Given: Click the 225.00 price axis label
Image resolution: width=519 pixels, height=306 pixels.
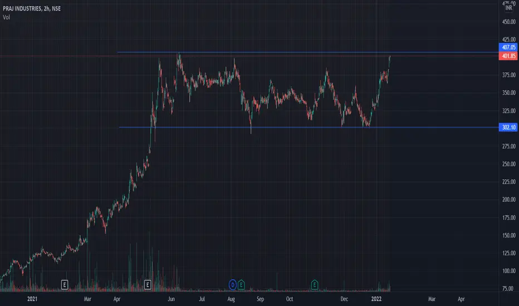Looking at the screenshot, I should coord(509,181).
